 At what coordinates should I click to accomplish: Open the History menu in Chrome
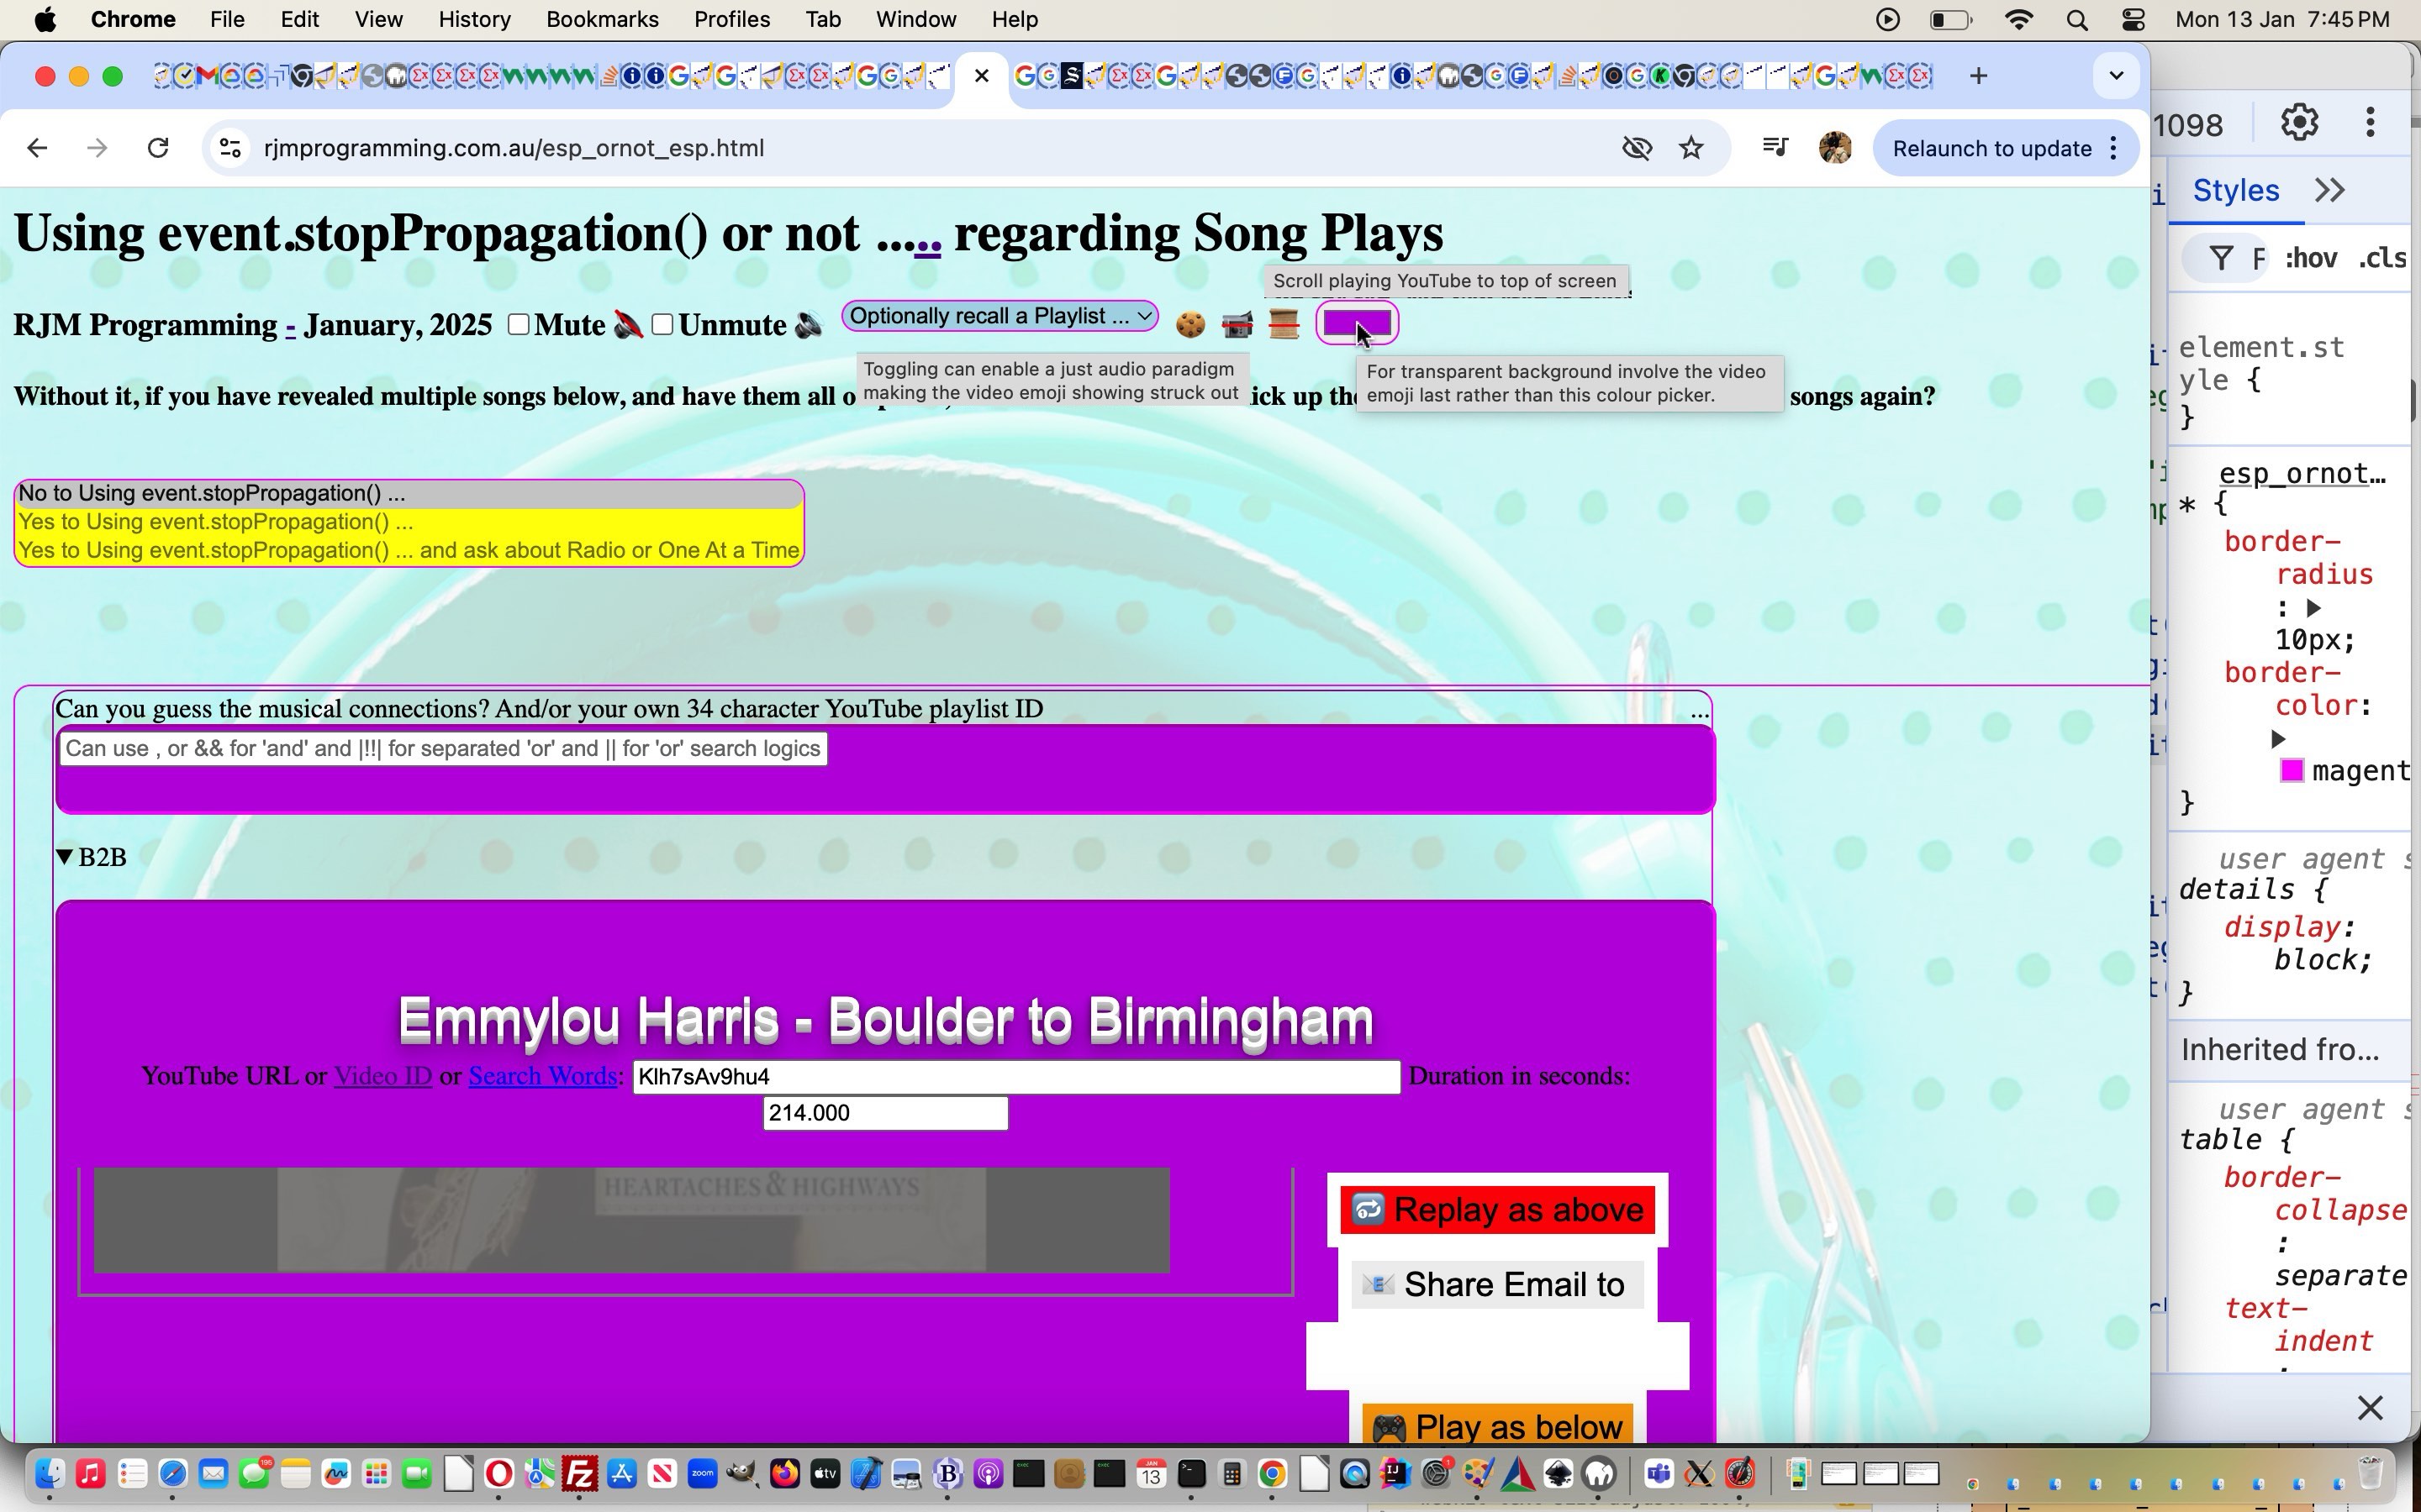click(474, 19)
